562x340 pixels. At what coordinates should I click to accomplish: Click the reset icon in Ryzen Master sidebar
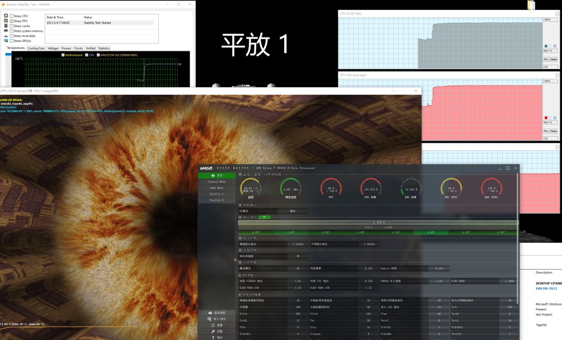[x=213, y=325]
